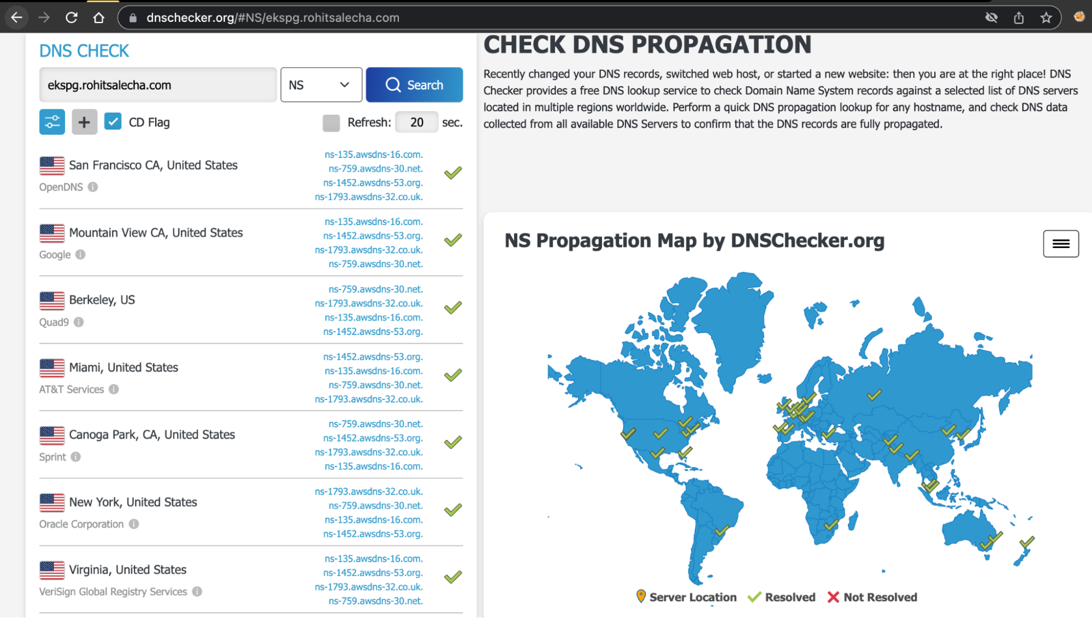
Task: Click the padlock site info icon
Action: pyautogui.click(x=132, y=17)
